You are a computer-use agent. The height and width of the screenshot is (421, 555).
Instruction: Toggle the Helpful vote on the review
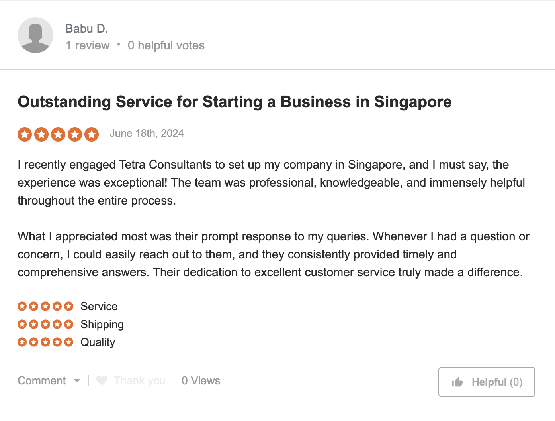486,382
